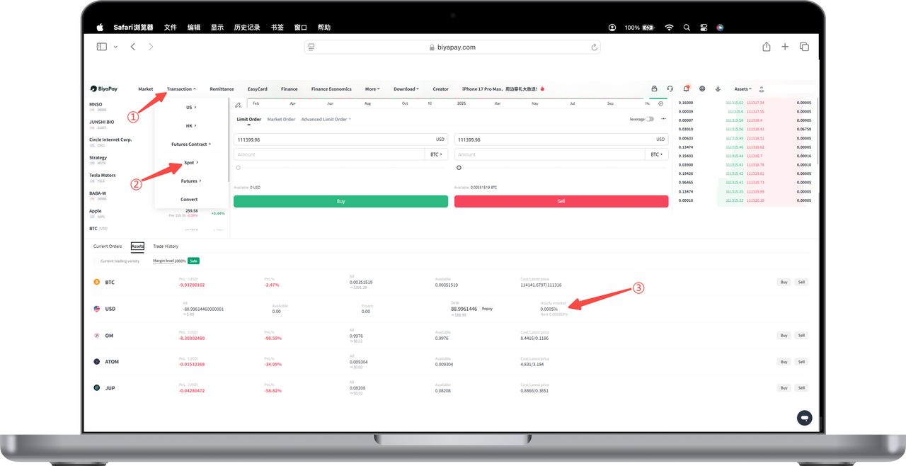Click the pencil drawing tool icon
This screenshot has height=466, width=906.
point(239,105)
